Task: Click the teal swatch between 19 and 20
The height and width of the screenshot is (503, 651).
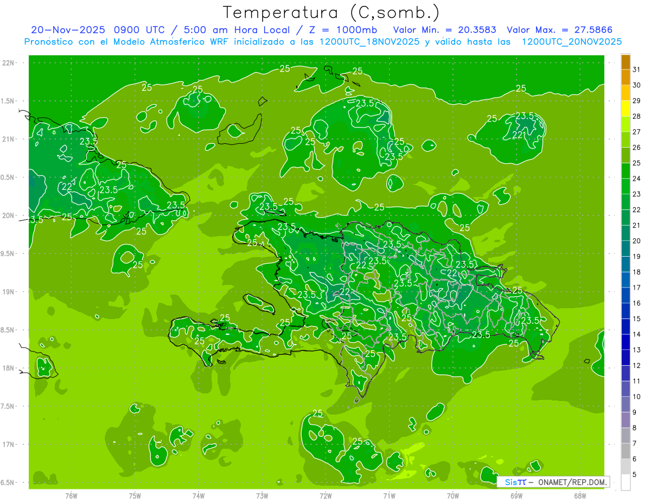Action: (626, 249)
